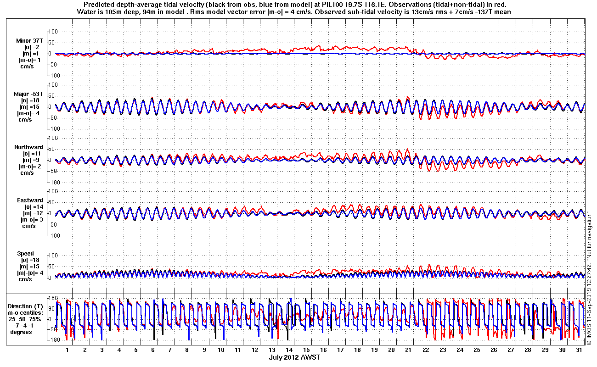Click day '26' on the time axis

pos(493,350)
